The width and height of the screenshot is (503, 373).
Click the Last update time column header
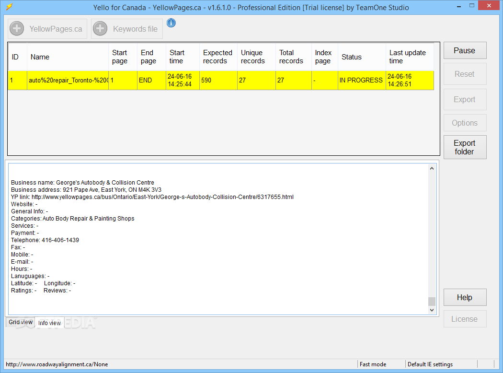click(410, 57)
